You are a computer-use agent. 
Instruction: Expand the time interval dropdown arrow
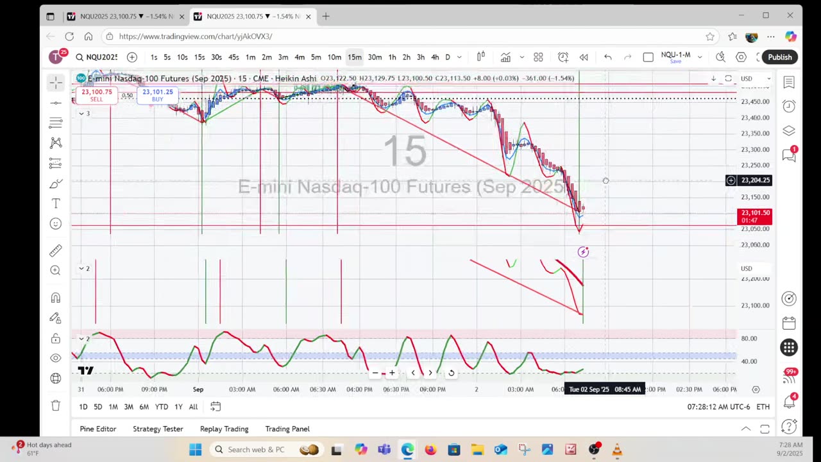point(459,57)
